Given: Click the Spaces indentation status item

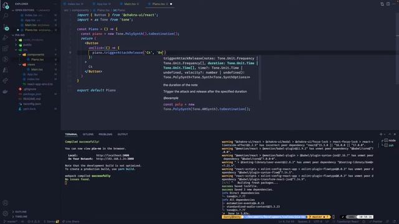Looking at the screenshot, I should (304, 222).
